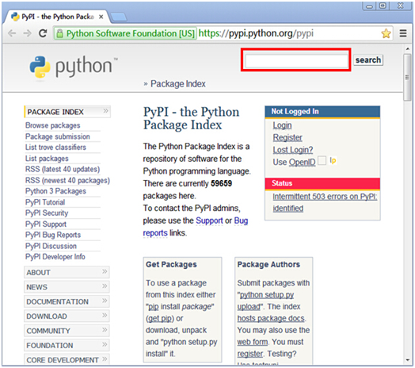Expand the COMMUNITY menu section
Screen dimensions: 415x368
pyautogui.click(x=67, y=331)
